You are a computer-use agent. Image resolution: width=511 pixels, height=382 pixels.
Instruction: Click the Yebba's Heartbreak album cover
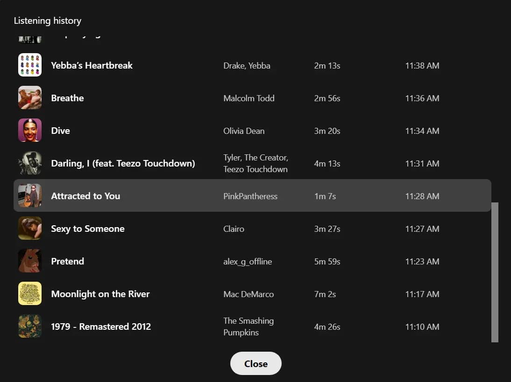29,65
